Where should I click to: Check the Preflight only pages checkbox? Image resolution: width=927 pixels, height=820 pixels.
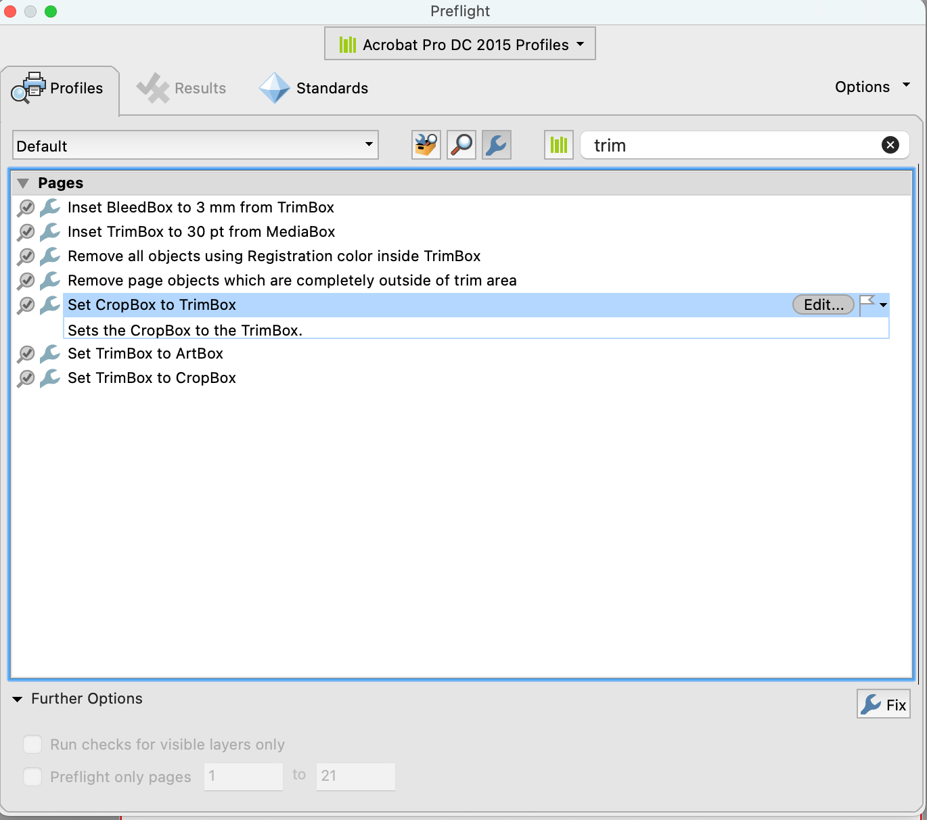[x=32, y=777]
